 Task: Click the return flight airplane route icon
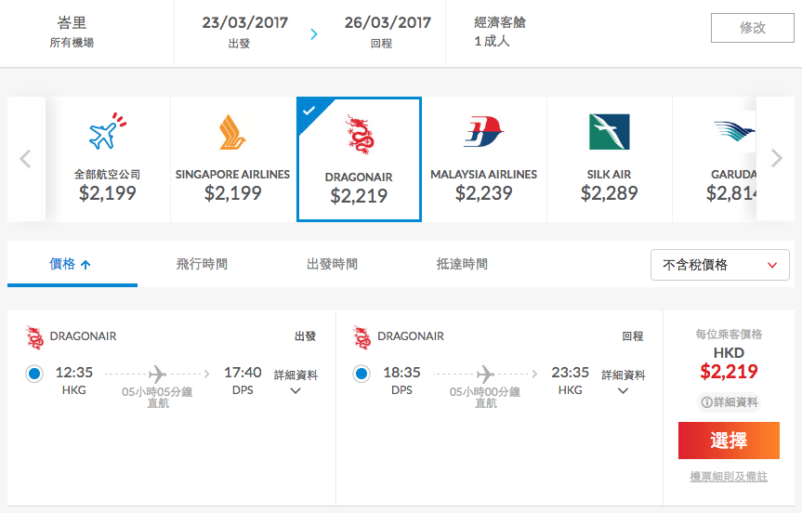(485, 374)
